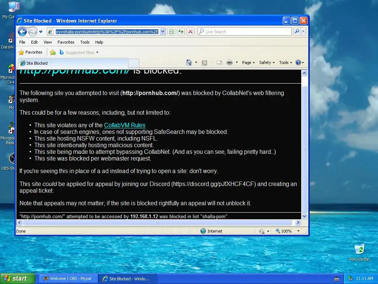Click the Protected mode security icon in status bar
The height and width of the screenshot is (284, 378).
(262, 231)
